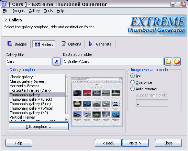
Task: Open the Tools menu
Action: (x=48, y=11)
